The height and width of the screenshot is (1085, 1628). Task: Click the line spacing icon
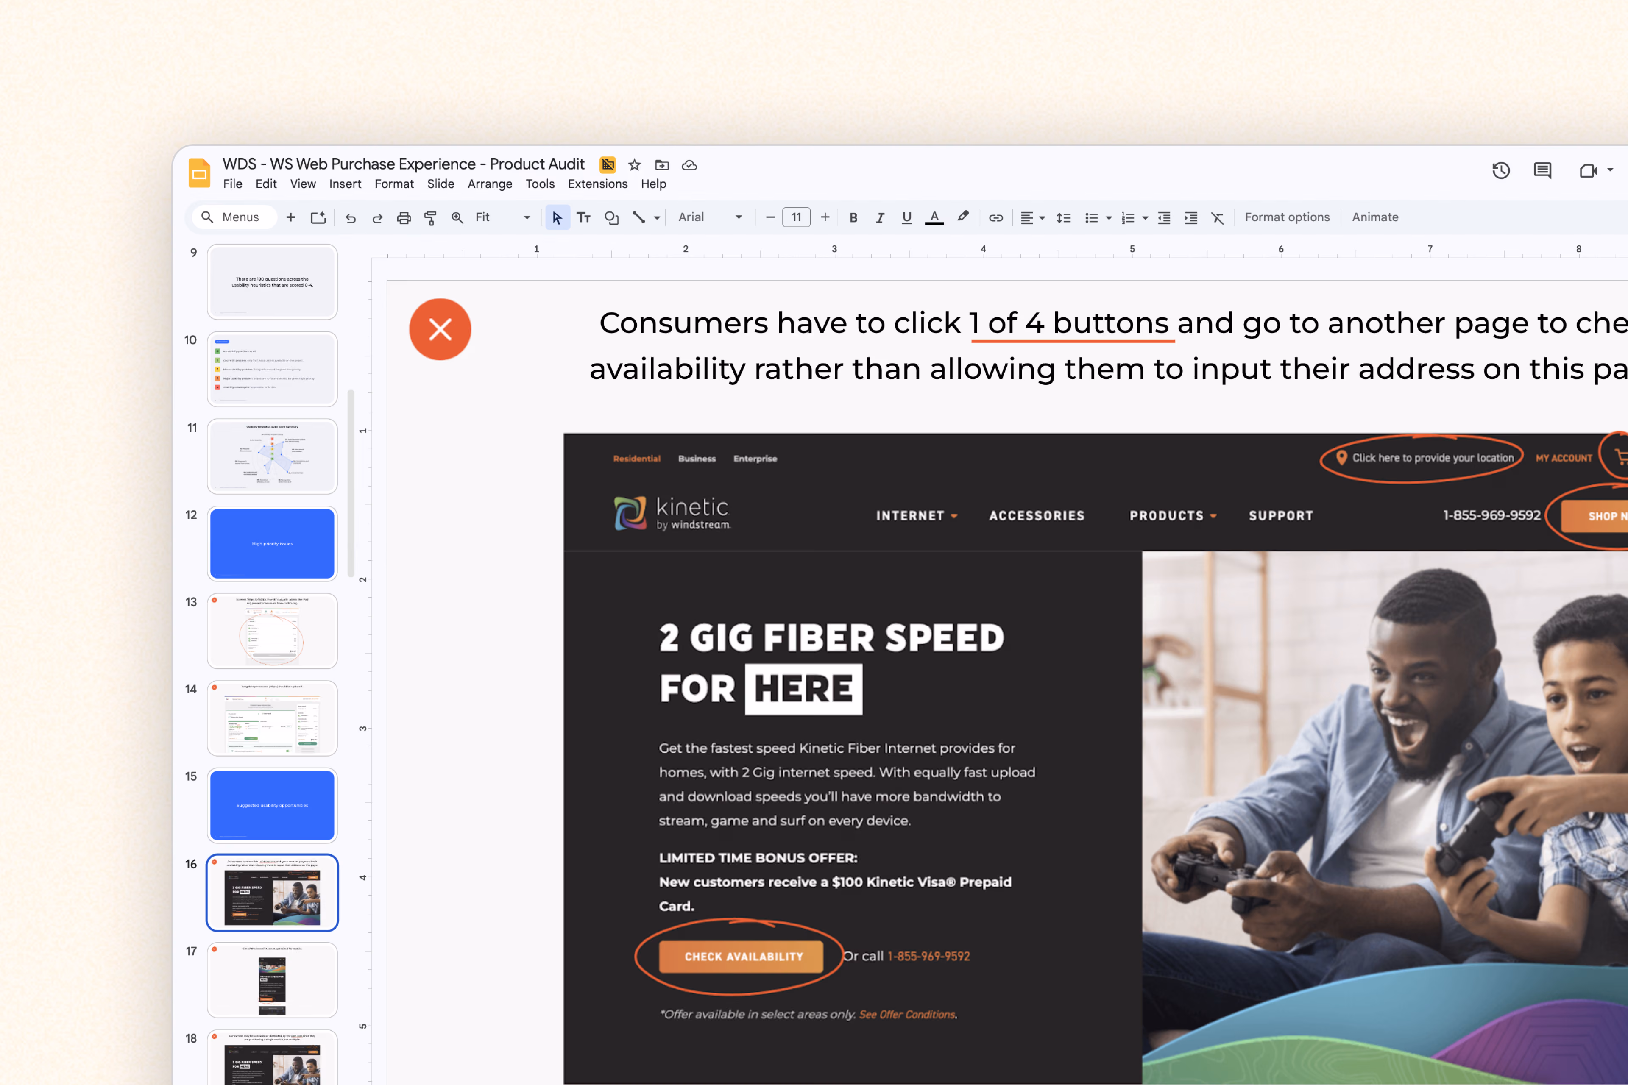(1064, 218)
